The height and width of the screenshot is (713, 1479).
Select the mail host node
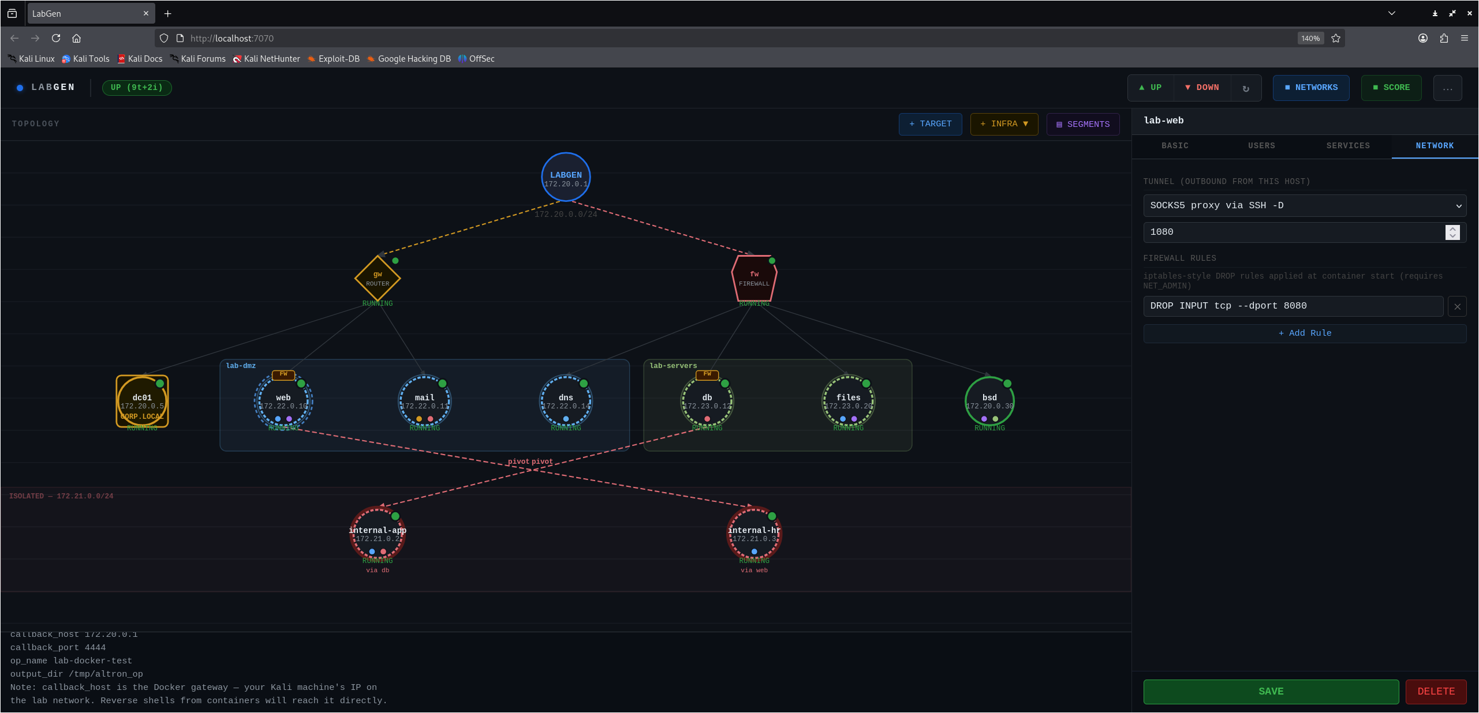[424, 401]
